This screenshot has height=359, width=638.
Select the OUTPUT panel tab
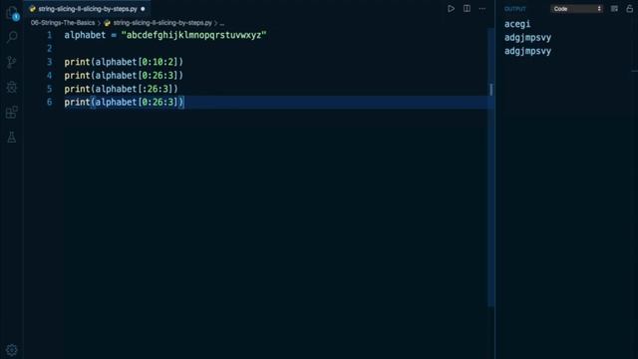point(514,9)
